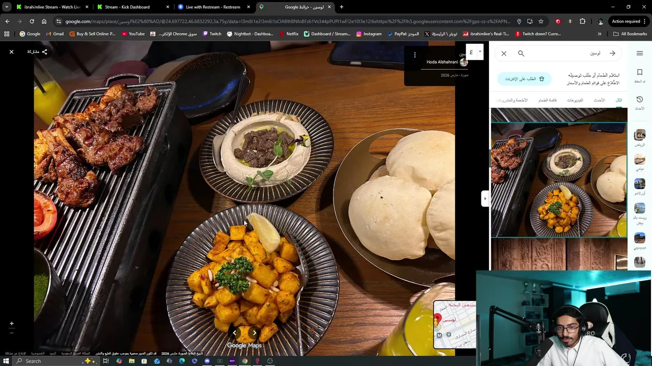
Task: Clear the search with the X icon
Action: coord(504,53)
